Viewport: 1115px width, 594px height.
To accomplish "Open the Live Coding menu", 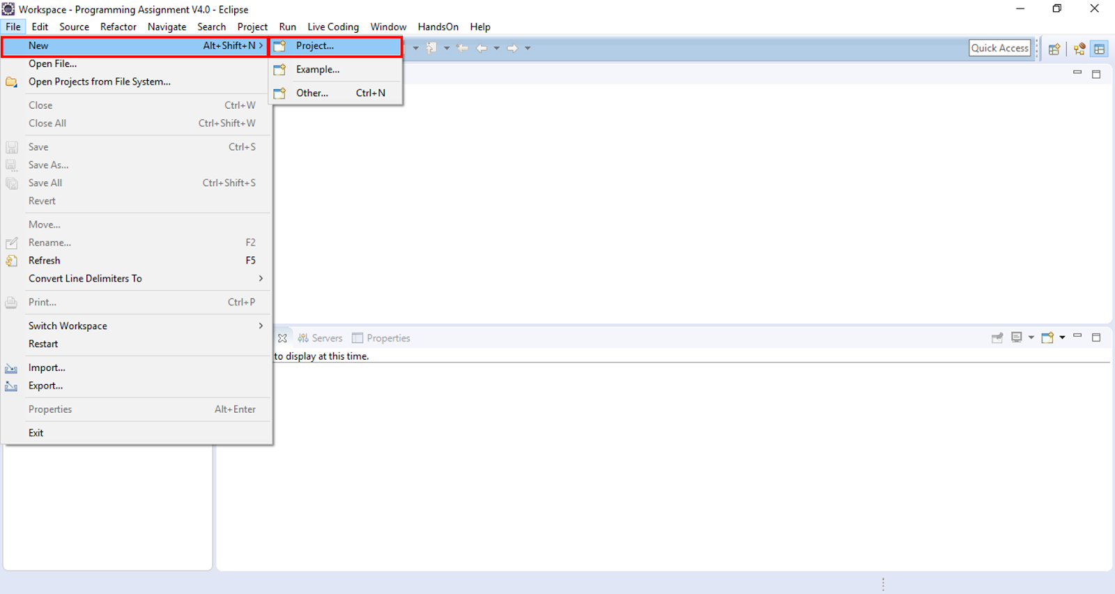I will pyautogui.click(x=333, y=27).
